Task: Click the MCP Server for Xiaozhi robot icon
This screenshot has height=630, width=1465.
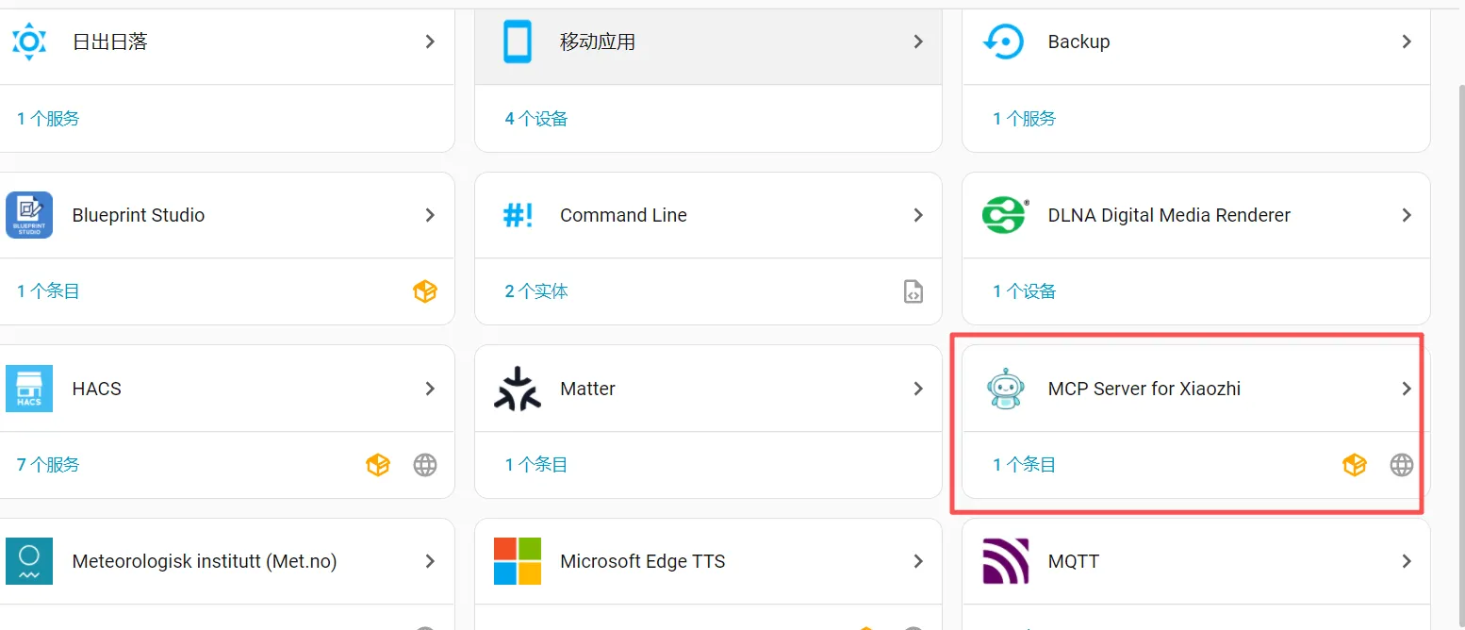Action: pos(1005,389)
